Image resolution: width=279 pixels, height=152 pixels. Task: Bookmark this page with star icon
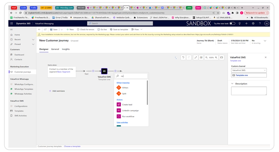pos(218,13)
